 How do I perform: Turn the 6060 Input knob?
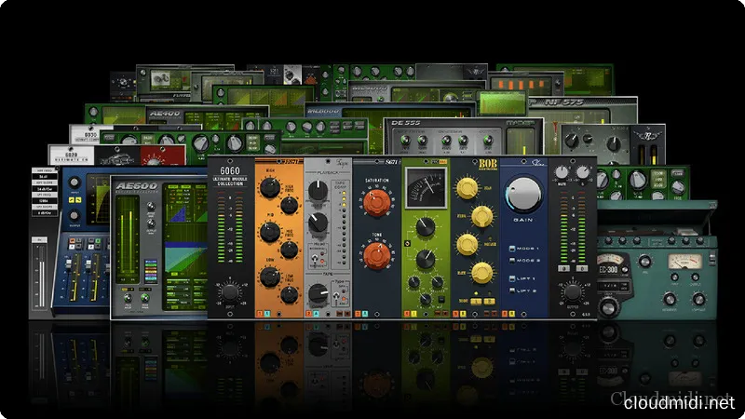coord(230,292)
